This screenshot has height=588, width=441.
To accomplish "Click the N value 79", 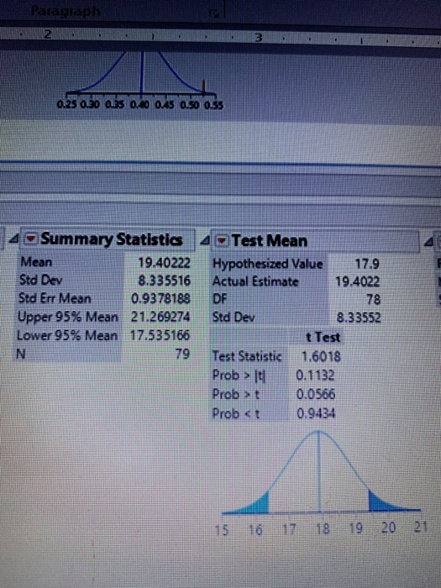I will click(182, 354).
